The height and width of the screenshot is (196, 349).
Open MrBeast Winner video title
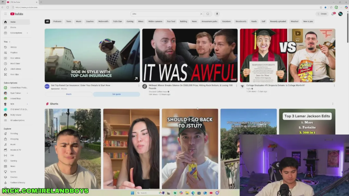click(x=191, y=87)
